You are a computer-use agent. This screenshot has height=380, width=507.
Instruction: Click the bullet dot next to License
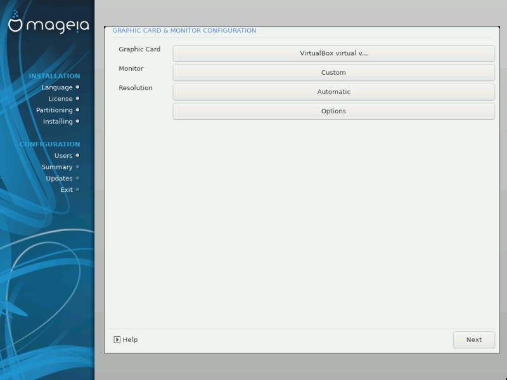(77, 98)
